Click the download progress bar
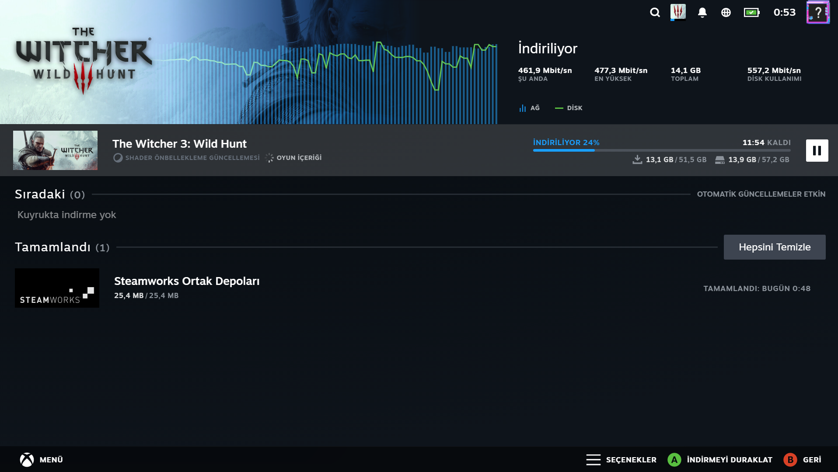This screenshot has height=472, width=838. pyautogui.click(x=662, y=150)
